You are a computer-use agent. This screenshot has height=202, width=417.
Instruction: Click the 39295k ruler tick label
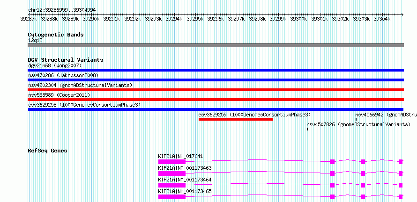tap(195, 19)
